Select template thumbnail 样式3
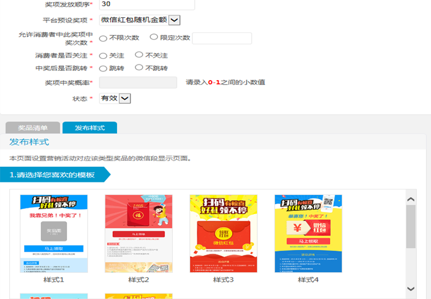 (x=224, y=234)
